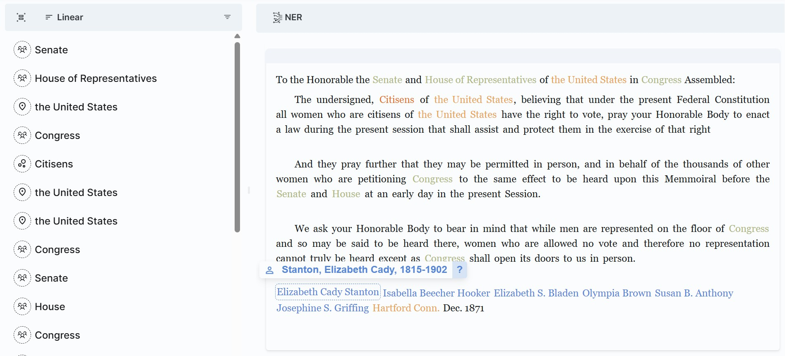785x356 pixels.
Task: Click Congress after the word petitioning
Action: [432, 179]
